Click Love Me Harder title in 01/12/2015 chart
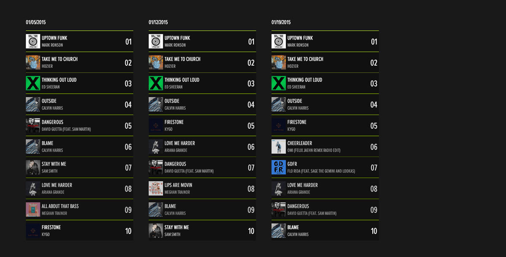The width and height of the screenshot is (506, 257). coord(180,143)
